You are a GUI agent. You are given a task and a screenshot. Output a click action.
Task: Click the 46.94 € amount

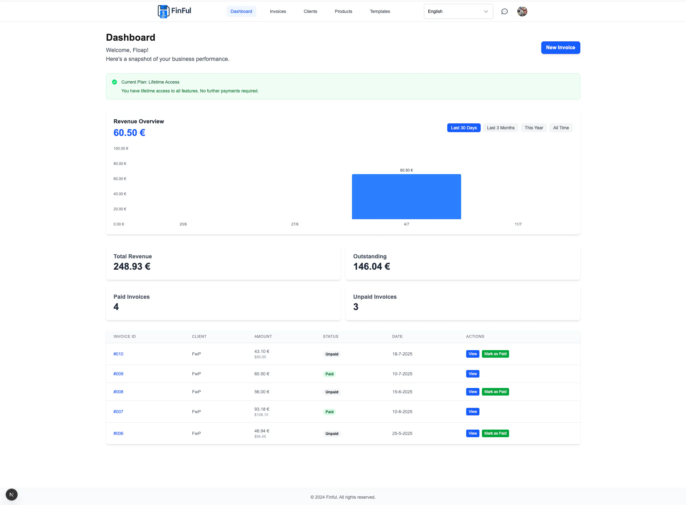[262, 431]
